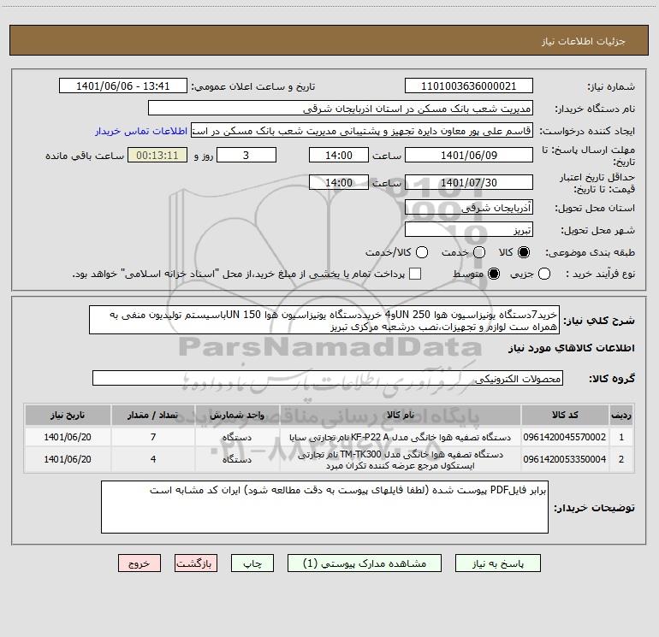The image size is (659, 637).
Task: Click the توضیحات خریدار text area
Action: point(325,507)
